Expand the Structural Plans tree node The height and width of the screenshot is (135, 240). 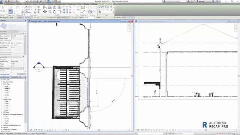click(x=1, y=82)
